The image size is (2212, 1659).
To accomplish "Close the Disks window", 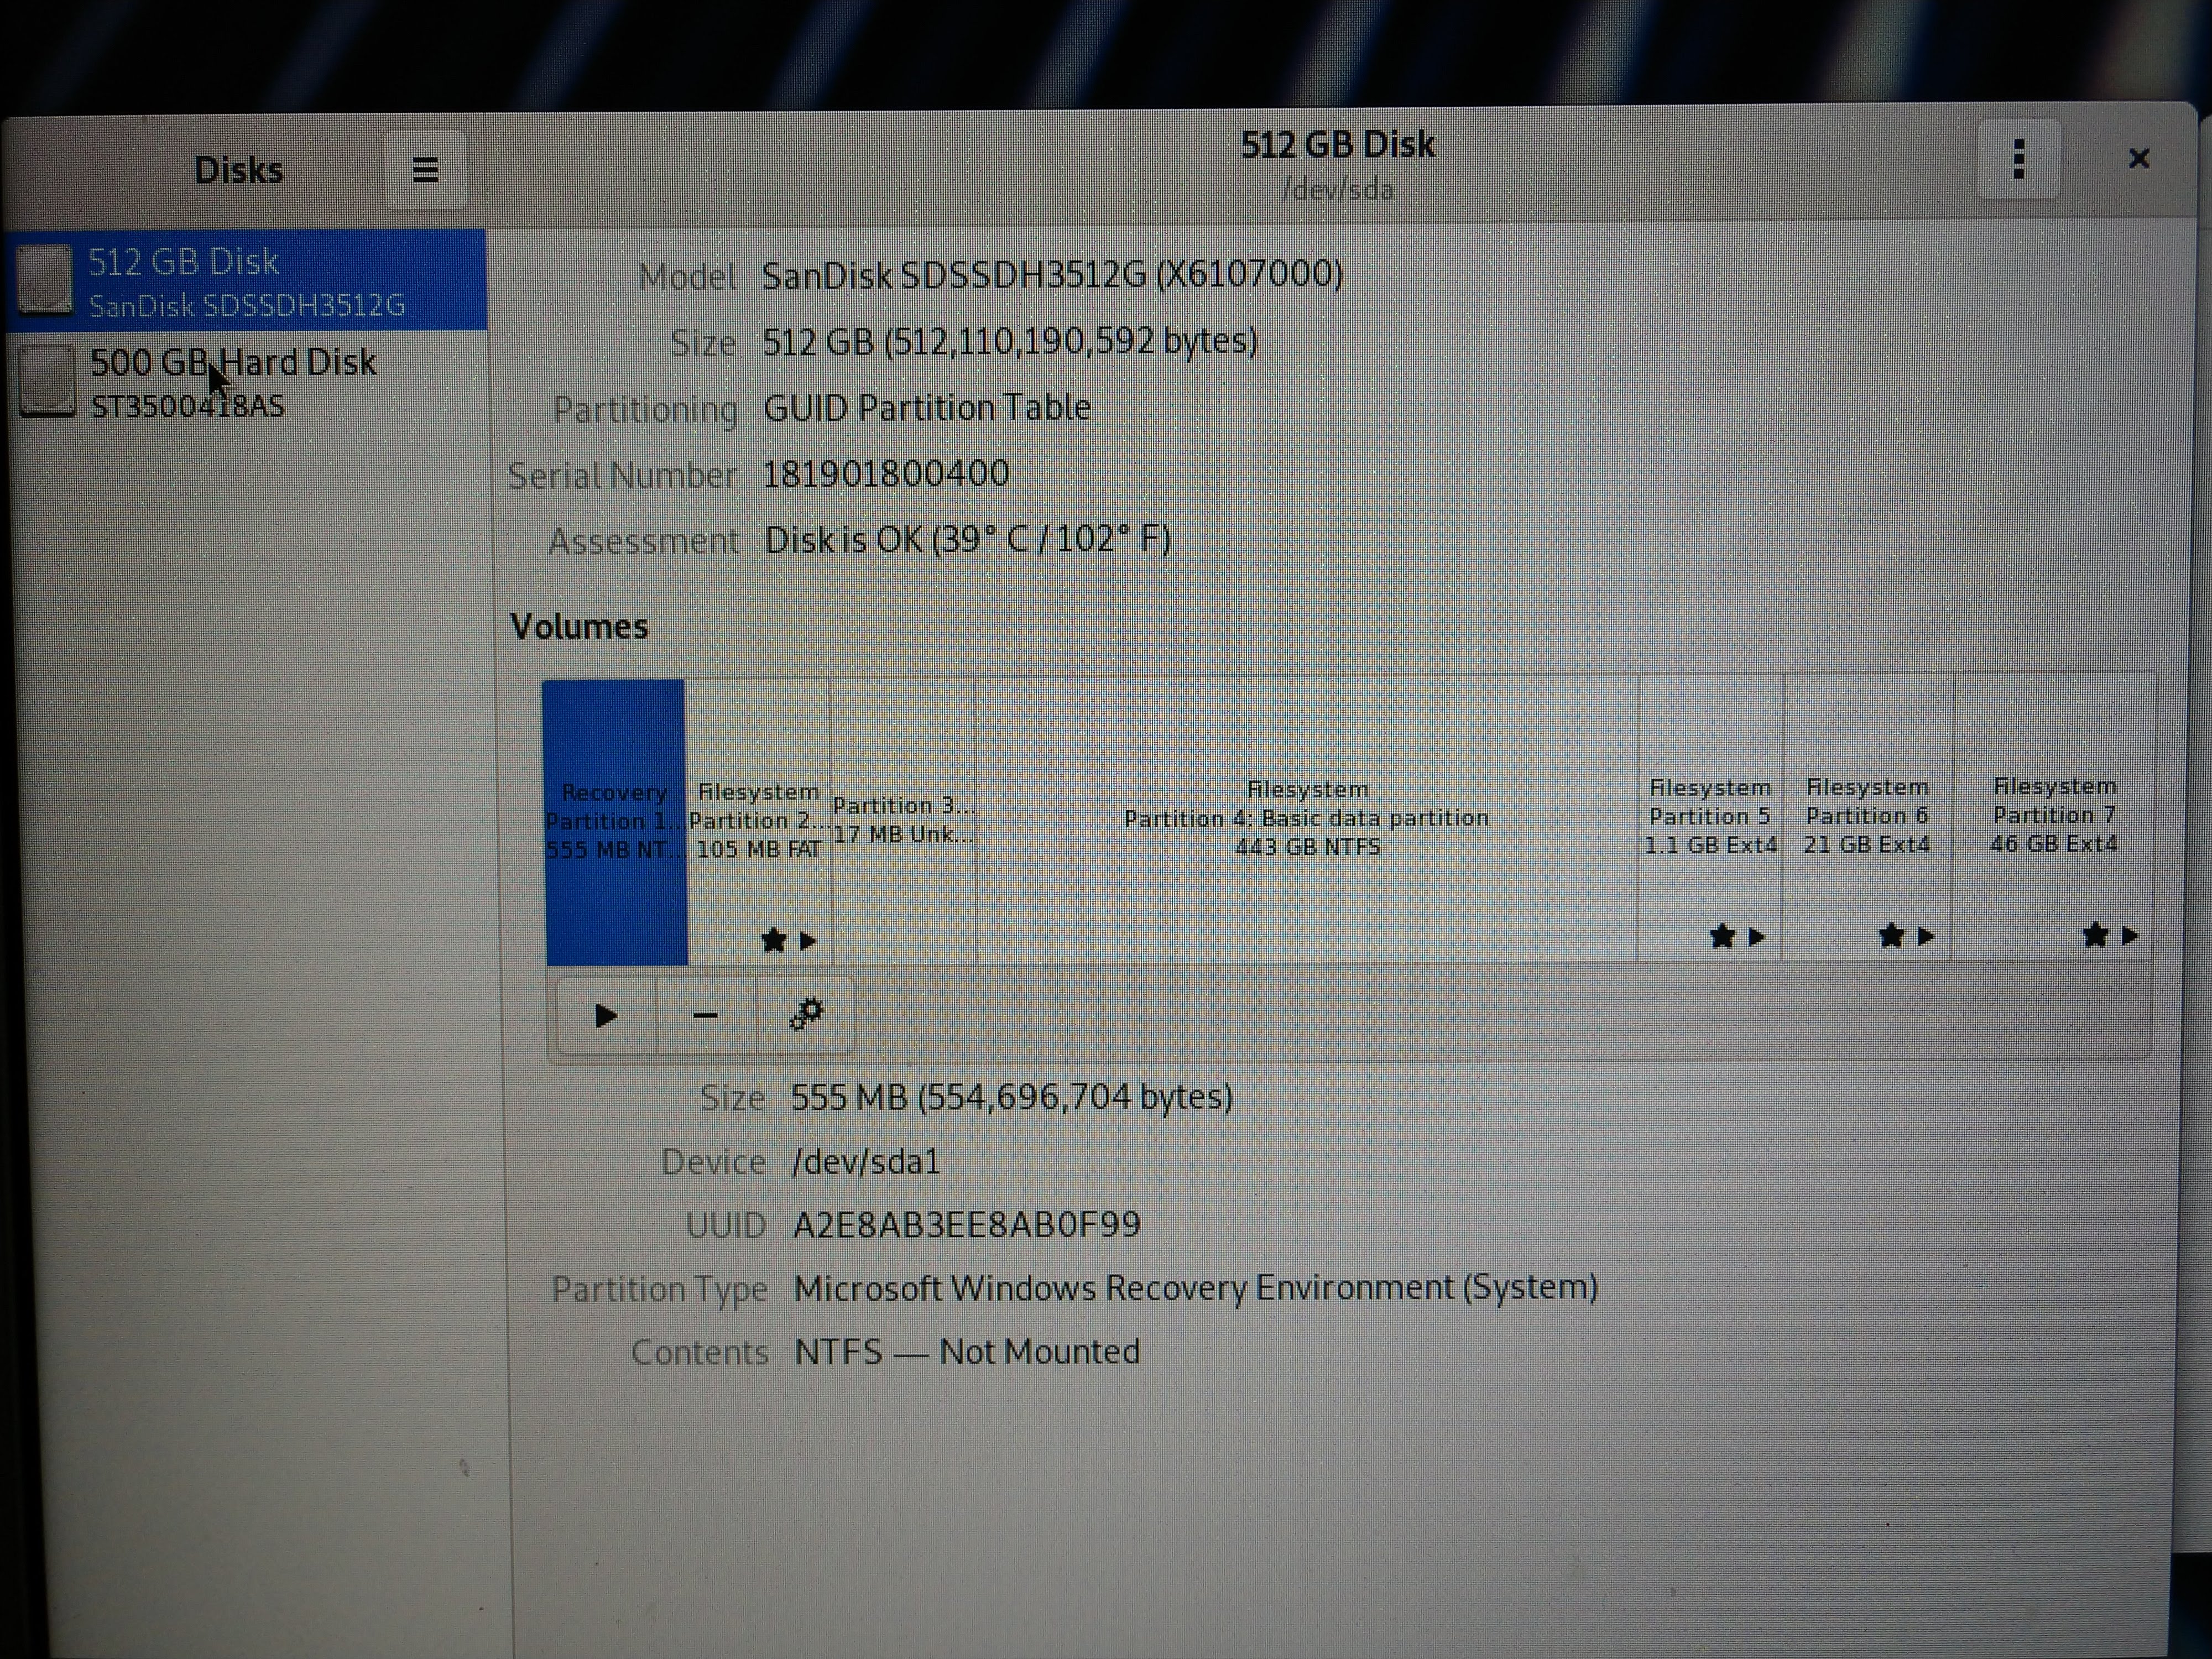I will (2138, 159).
